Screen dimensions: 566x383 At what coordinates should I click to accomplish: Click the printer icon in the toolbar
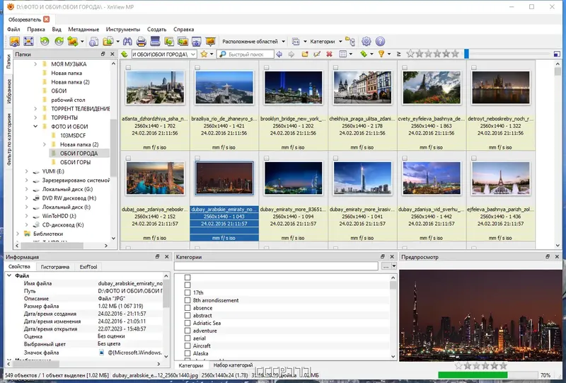tap(141, 42)
